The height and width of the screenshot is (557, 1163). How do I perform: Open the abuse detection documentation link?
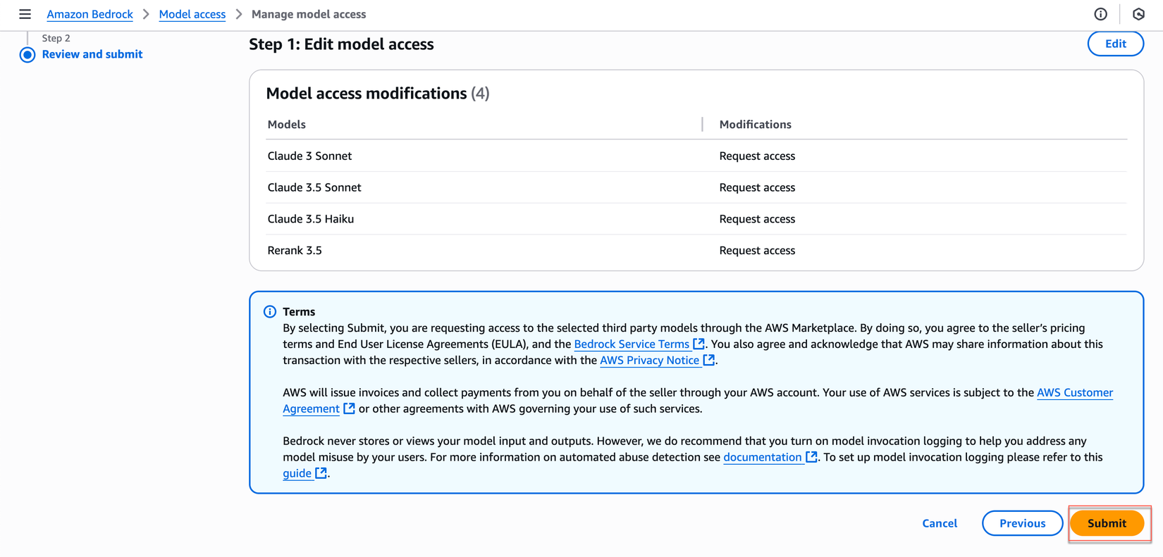coord(762,457)
